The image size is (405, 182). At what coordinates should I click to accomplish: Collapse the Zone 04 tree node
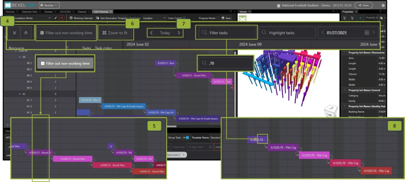16,51
